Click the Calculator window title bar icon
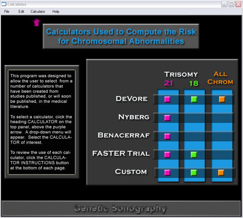The width and height of the screenshot is (243, 218). click(x=4, y=4)
